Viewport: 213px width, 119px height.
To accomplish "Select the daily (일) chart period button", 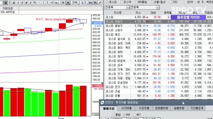I will 5,3.
